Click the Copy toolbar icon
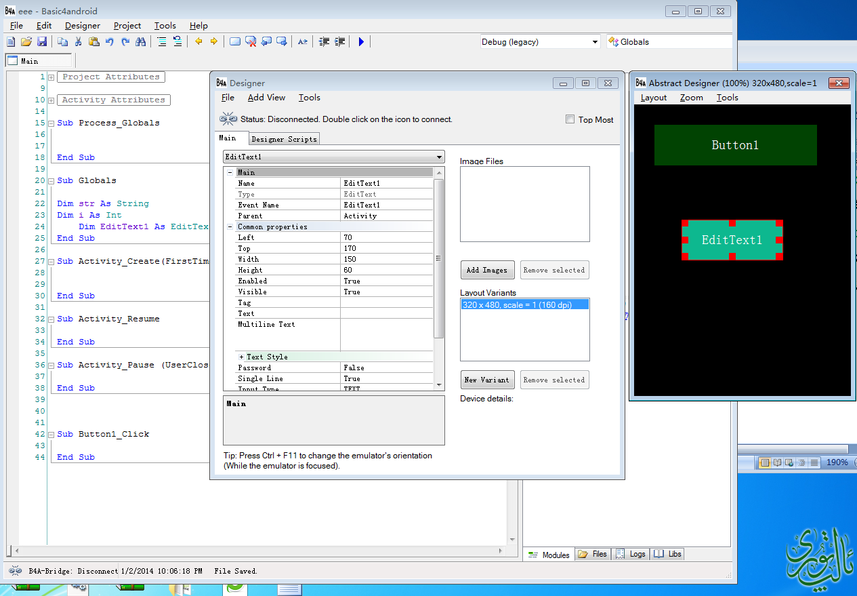The image size is (857, 596). click(x=63, y=42)
